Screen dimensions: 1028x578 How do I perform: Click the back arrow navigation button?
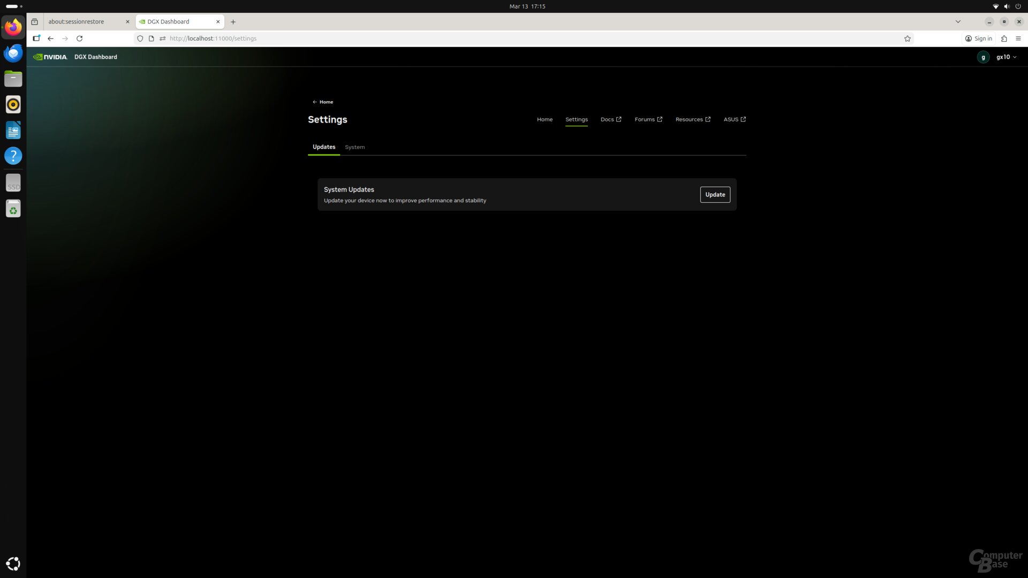click(x=50, y=39)
